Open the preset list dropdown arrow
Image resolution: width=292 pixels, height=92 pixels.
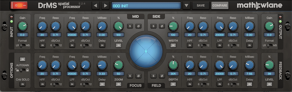click(186, 6)
